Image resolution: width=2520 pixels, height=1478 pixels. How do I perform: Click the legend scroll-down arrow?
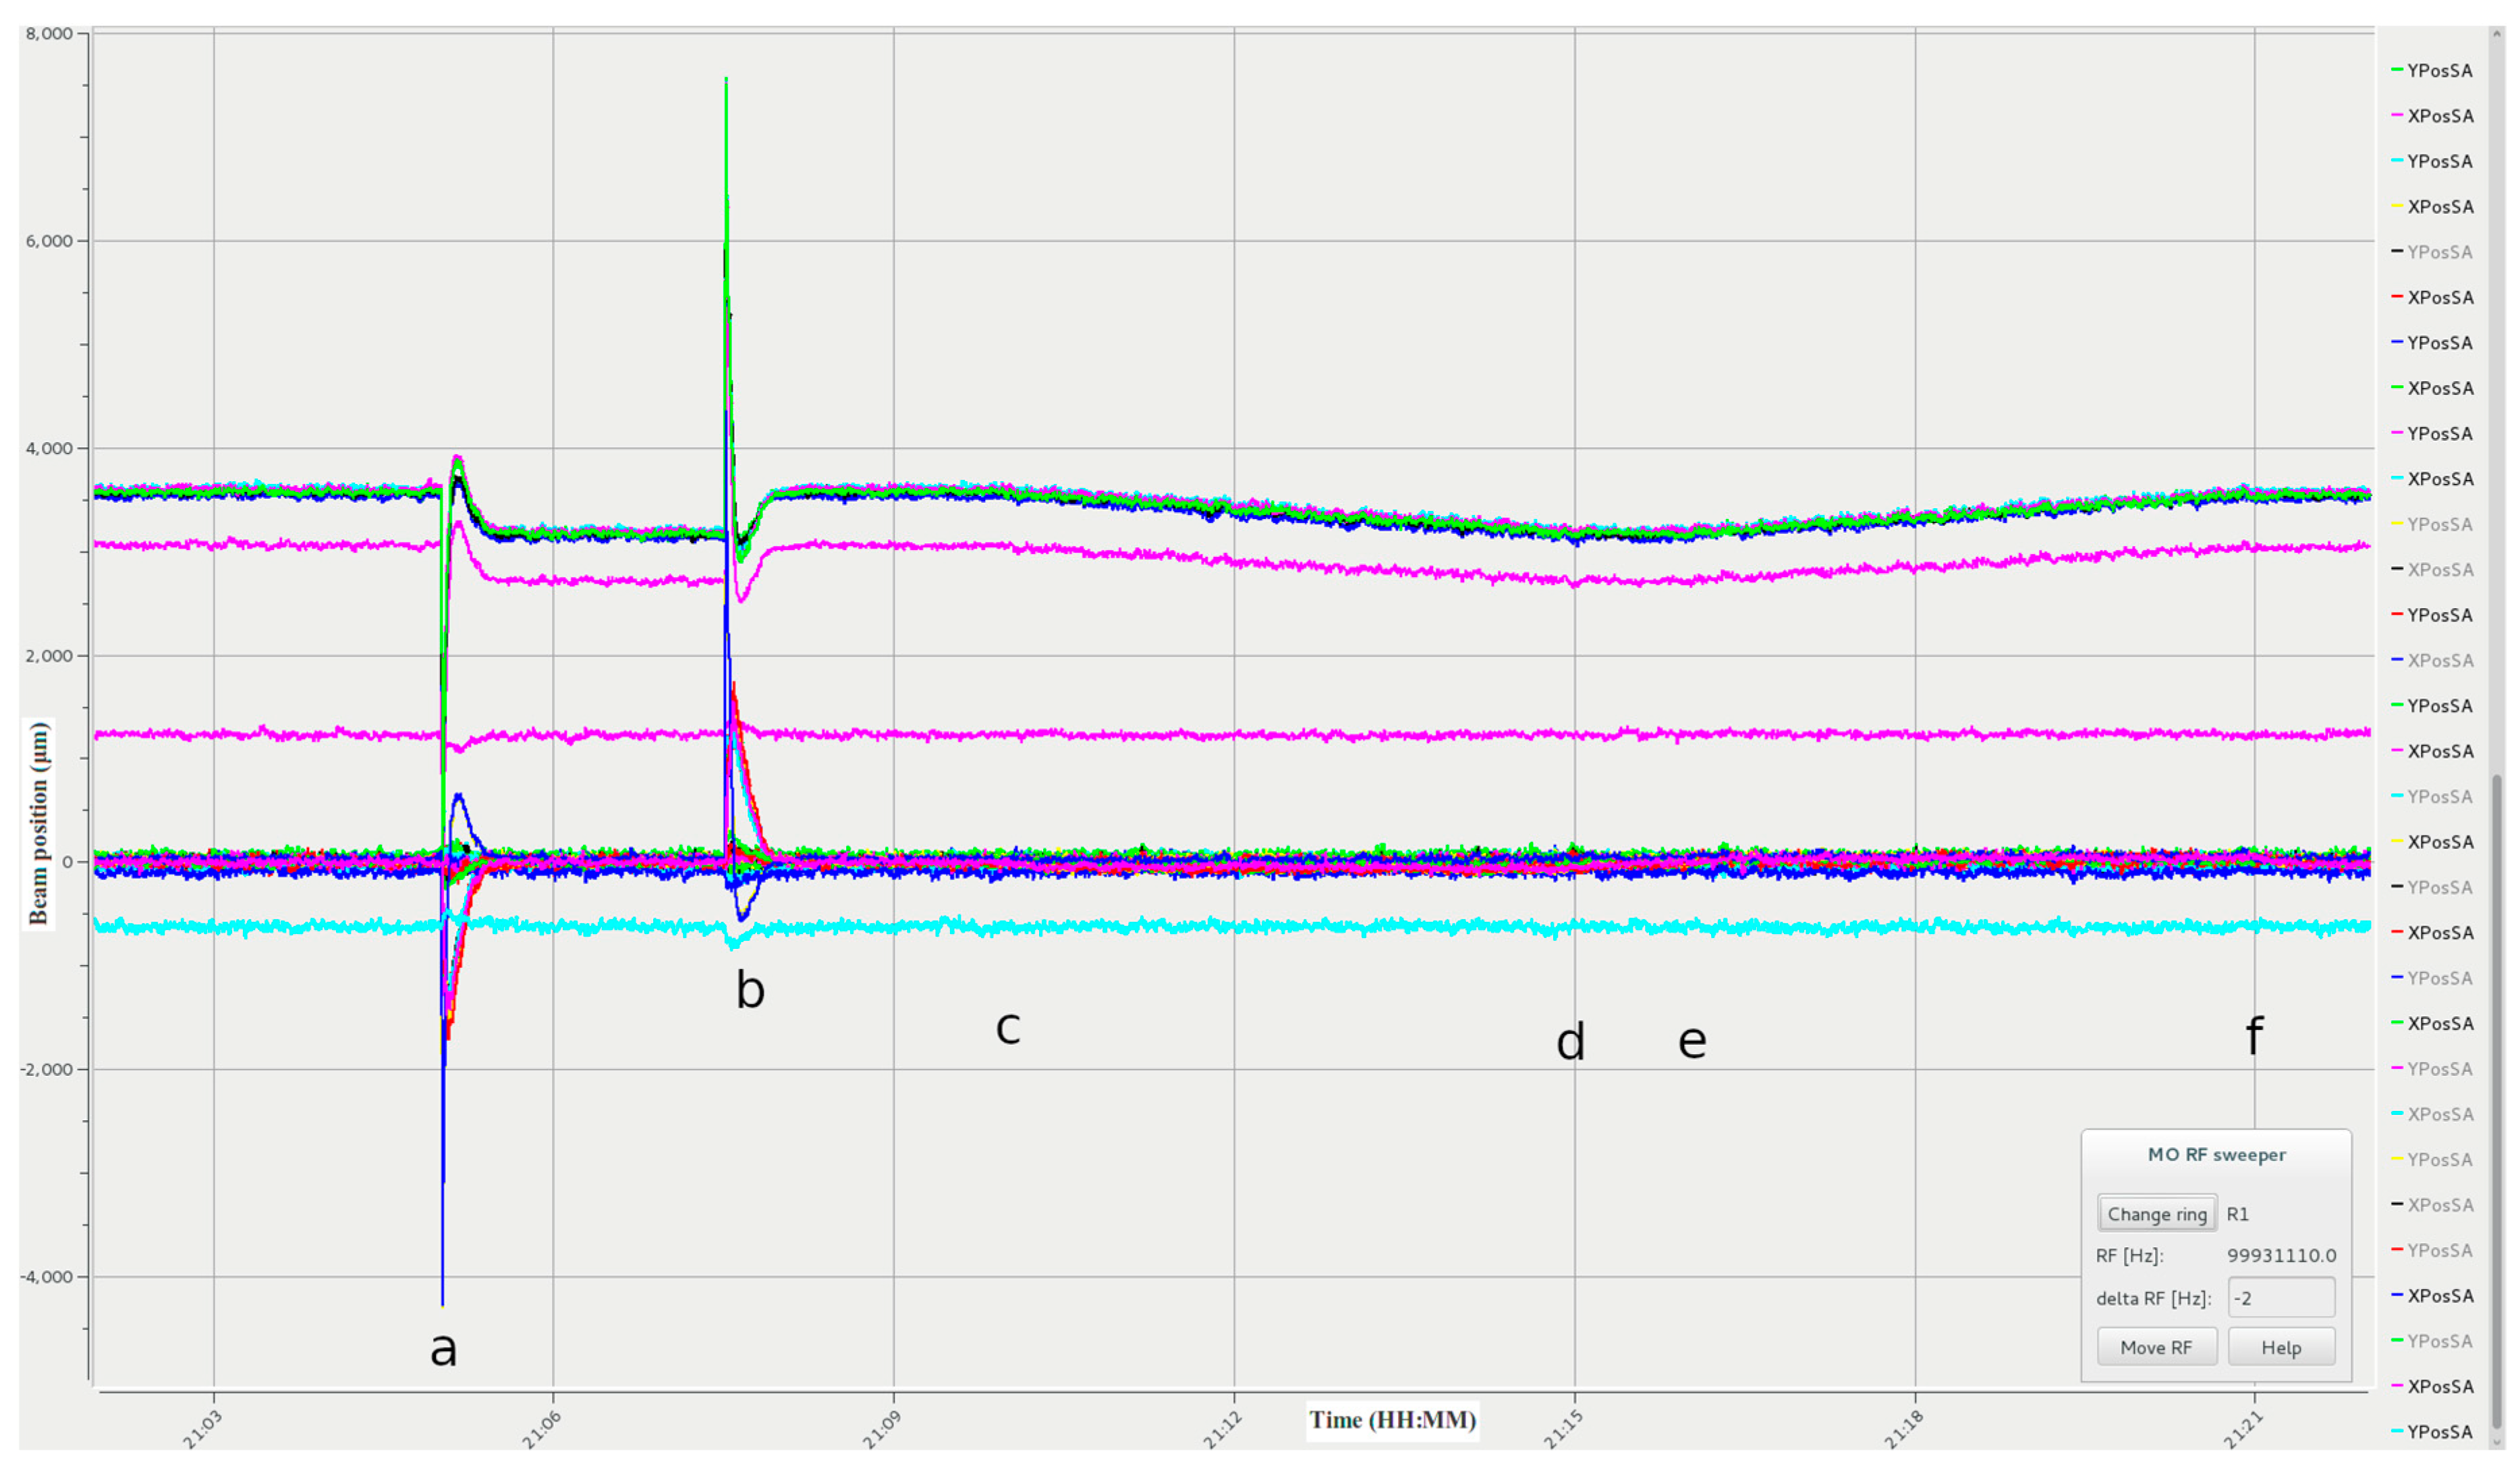click(2497, 1442)
